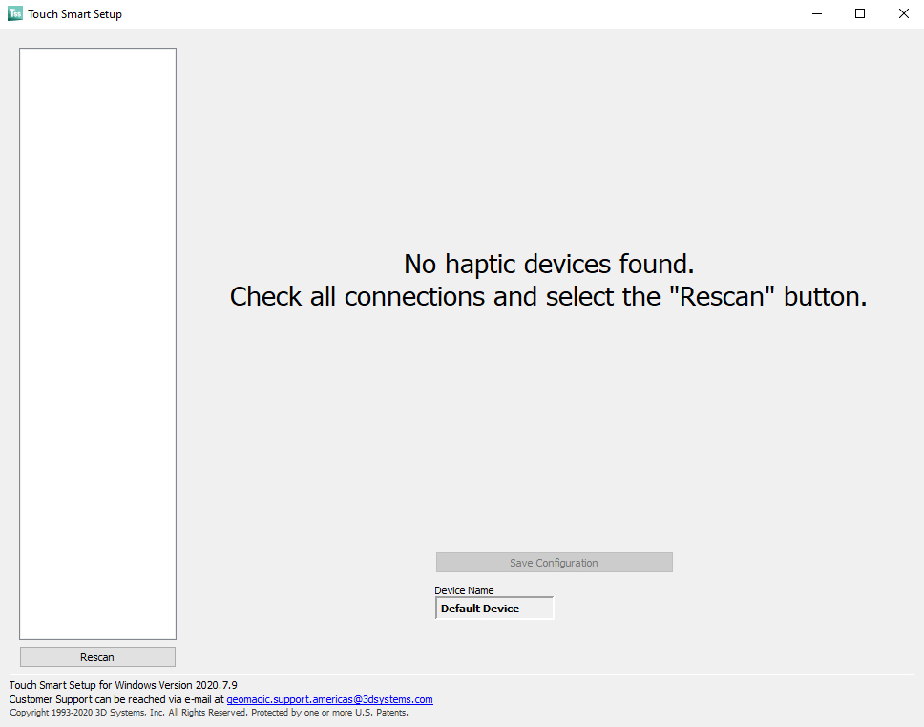Click the "Check all connections" instruction text
This screenshot has width=924, height=727.
click(x=549, y=296)
